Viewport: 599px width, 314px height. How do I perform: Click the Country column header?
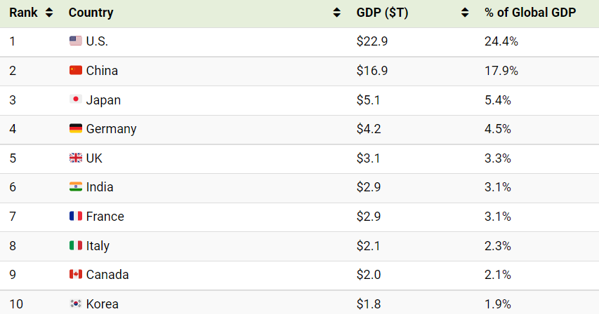tap(91, 13)
